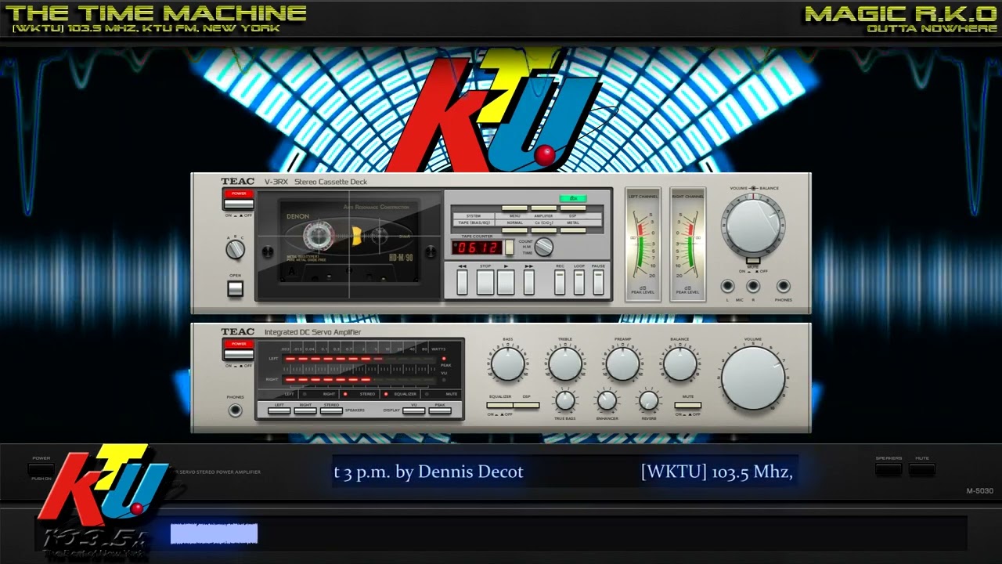Select METAL tape bias button
Screen dimensions: 1002x564
(x=573, y=230)
